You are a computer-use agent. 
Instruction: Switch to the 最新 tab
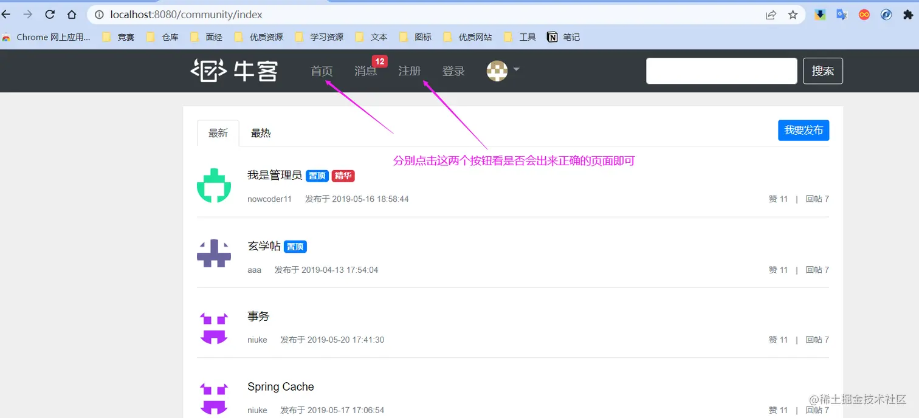pos(218,133)
